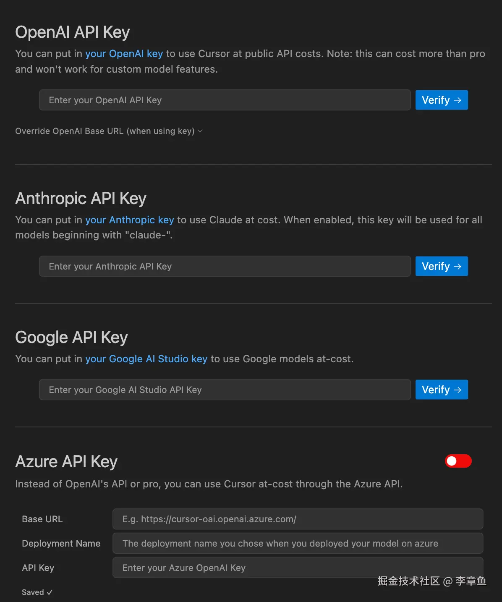
Task: Click the Google API Key heading
Action: pos(71,337)
